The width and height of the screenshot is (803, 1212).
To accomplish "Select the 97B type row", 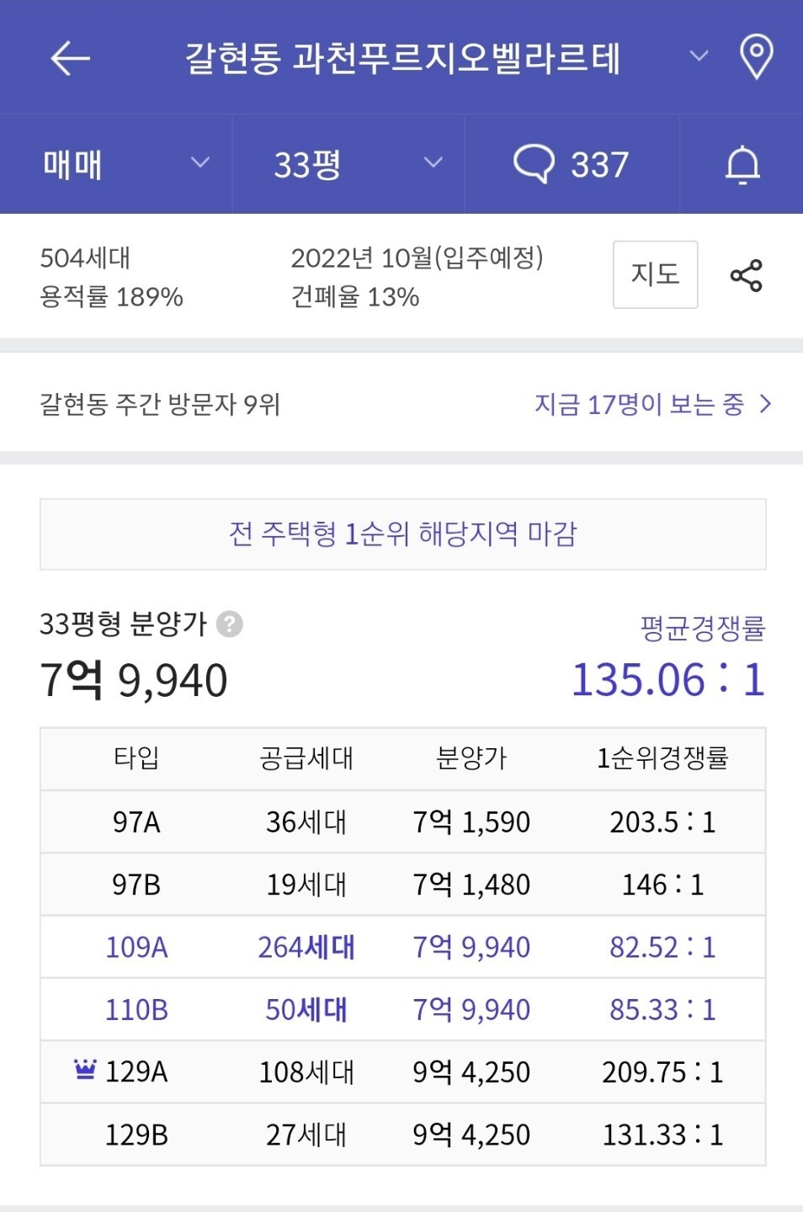I will coord(402,885).
